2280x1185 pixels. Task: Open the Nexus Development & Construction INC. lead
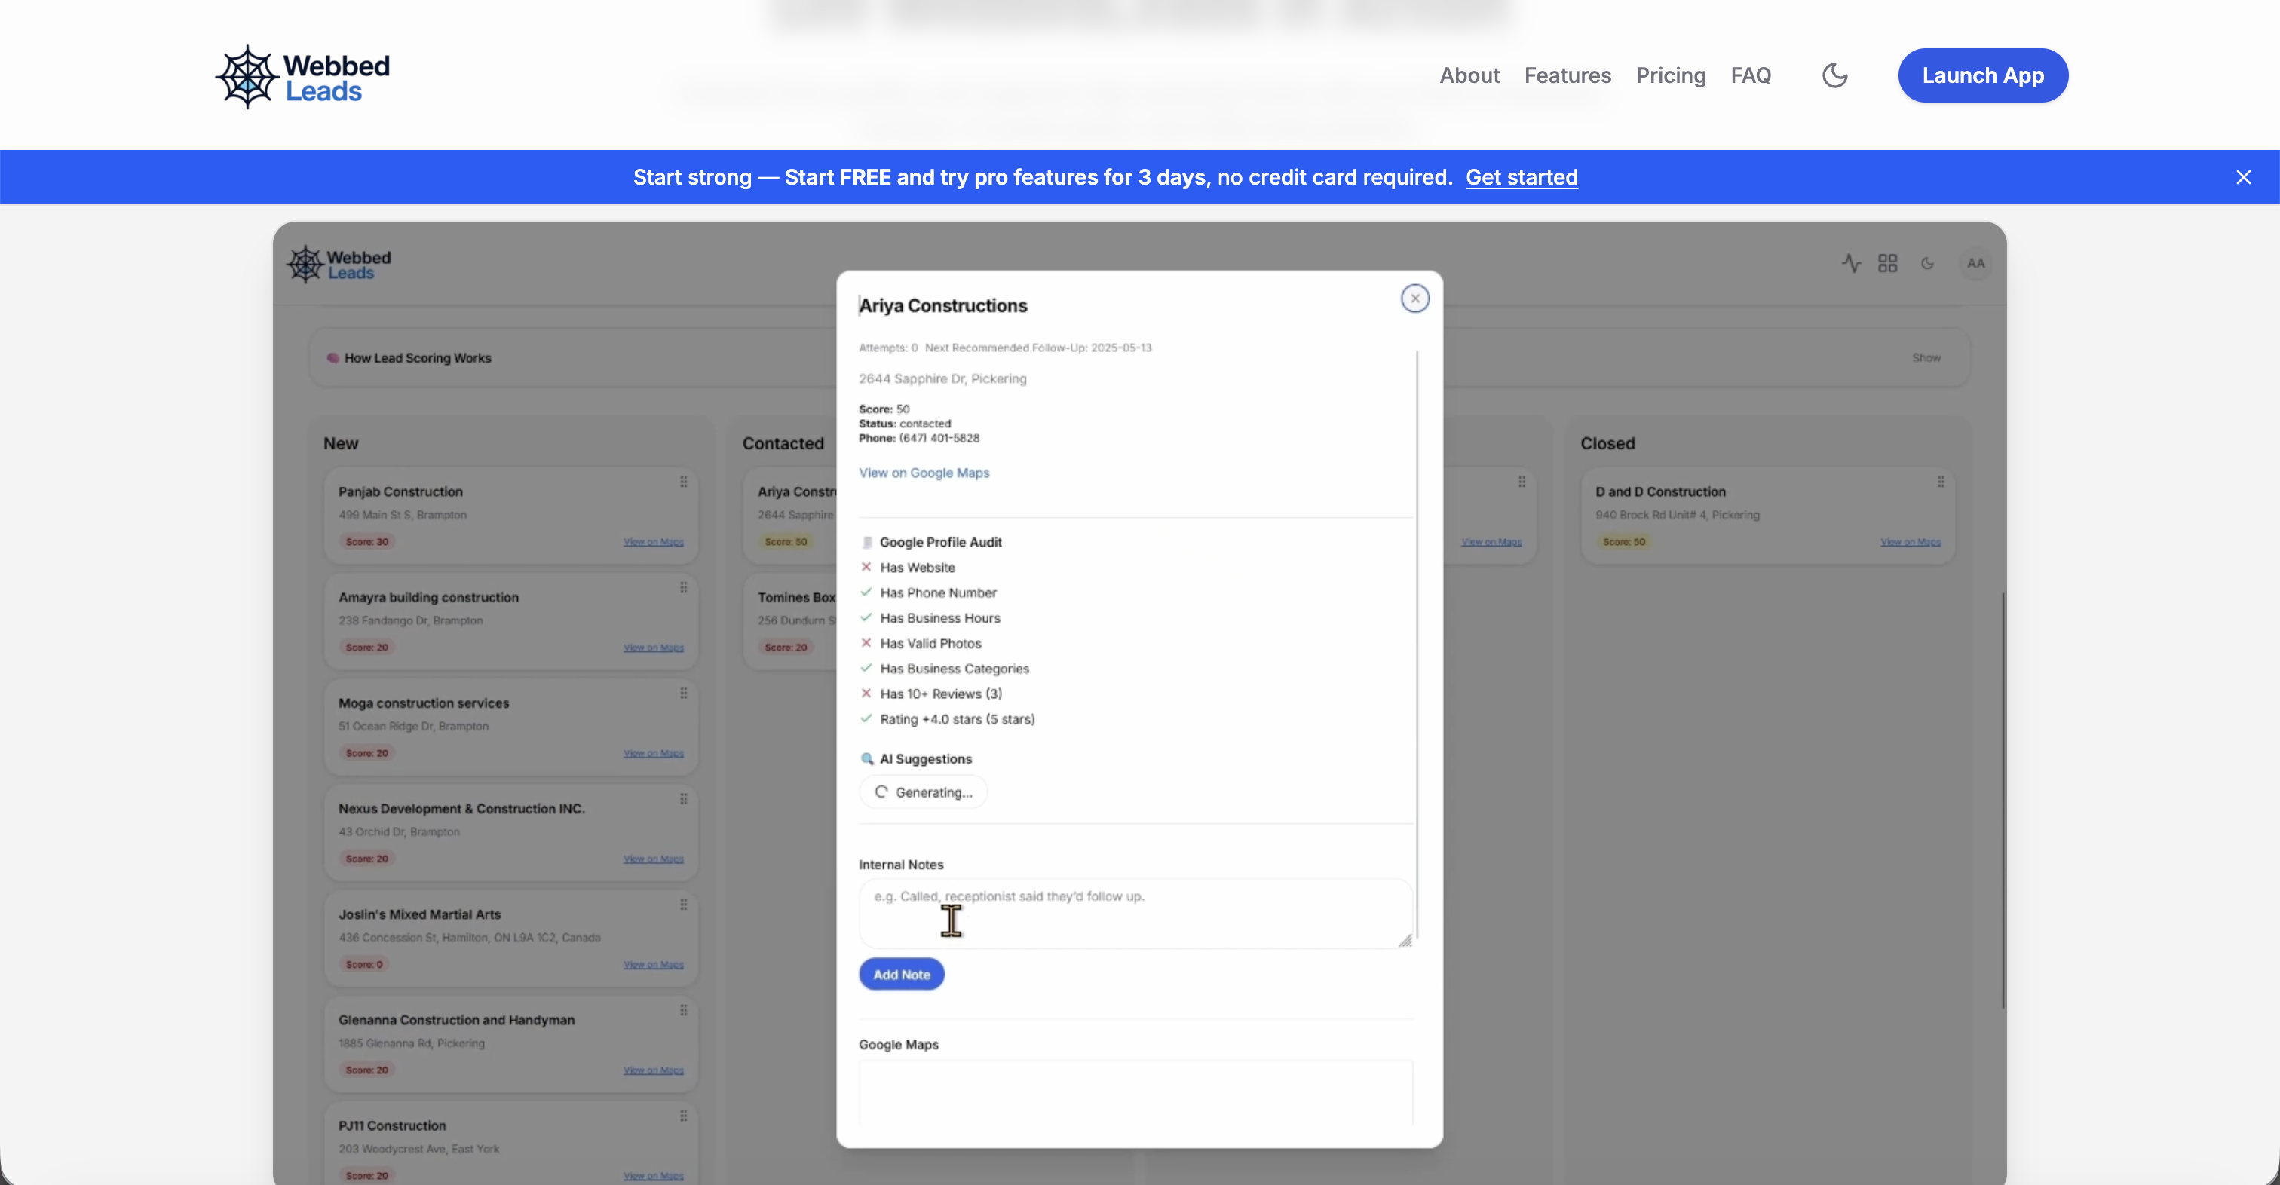[461, 809]
